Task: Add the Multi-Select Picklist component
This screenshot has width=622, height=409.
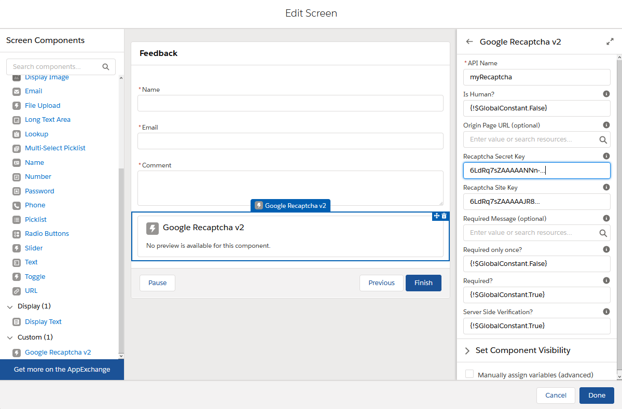Action: (x=55, y=148)
